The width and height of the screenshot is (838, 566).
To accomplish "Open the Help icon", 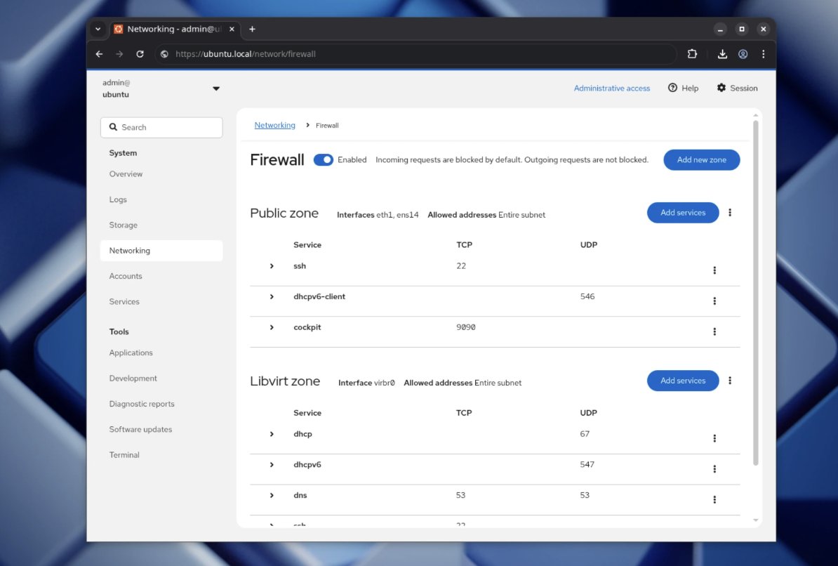I will (x=672, y=88).
